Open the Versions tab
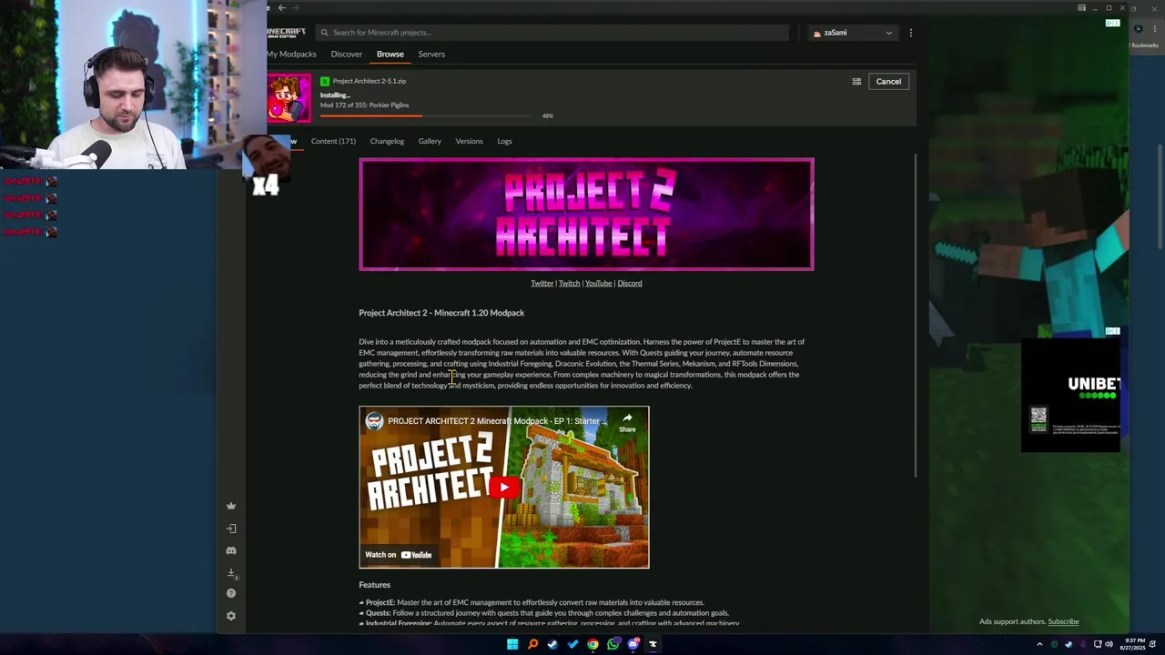 [469, 141]
